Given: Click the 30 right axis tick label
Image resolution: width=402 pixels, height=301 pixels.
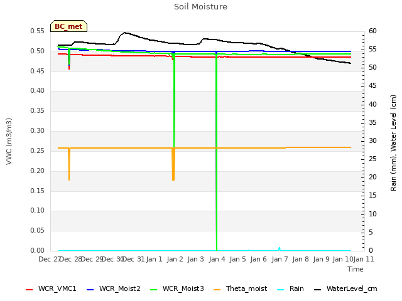Looking at the screenshot, I should tap(372, 140).
